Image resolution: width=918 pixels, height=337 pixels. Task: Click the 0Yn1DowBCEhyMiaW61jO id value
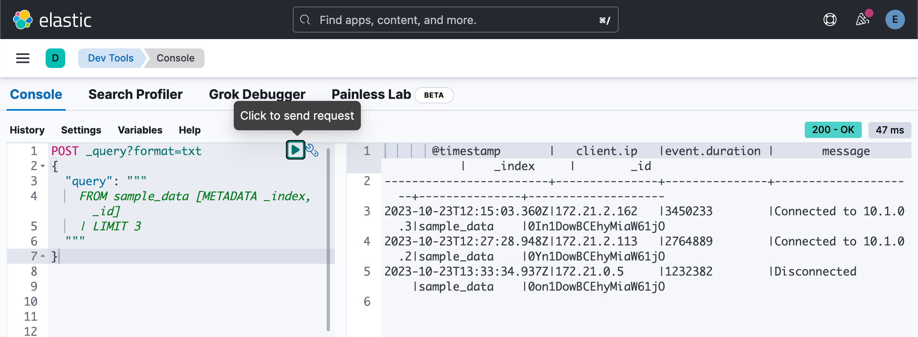pos(597,256)
